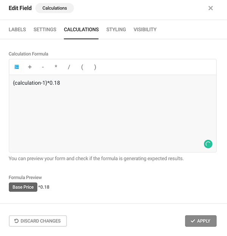Click the green Grammarly icon
Image resolution: width=227 pixels, height=236 pixels.
(208, 144)
